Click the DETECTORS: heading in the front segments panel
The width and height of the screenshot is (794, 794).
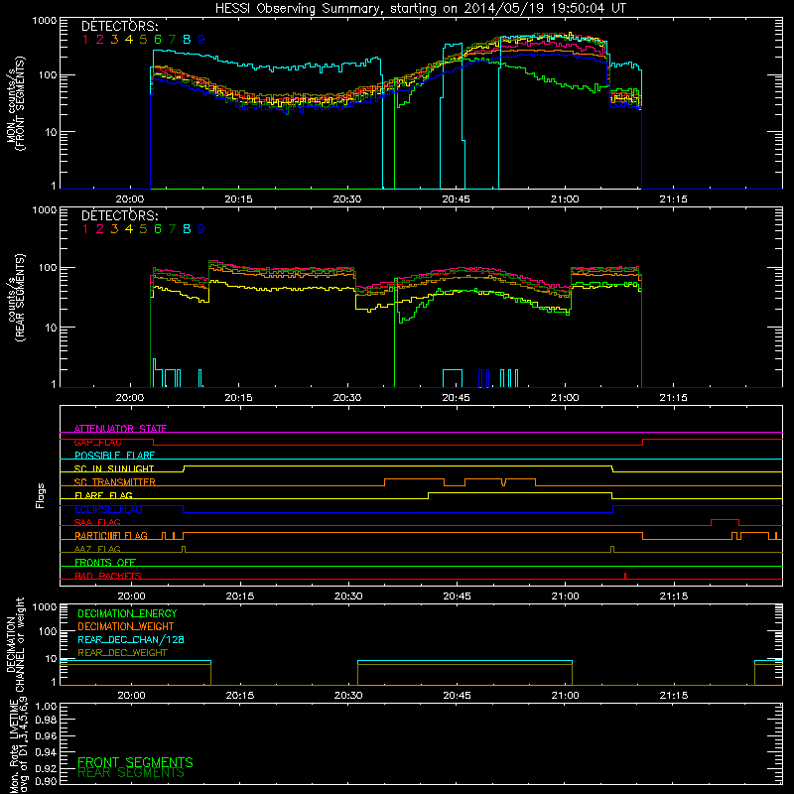coord(120,27)
